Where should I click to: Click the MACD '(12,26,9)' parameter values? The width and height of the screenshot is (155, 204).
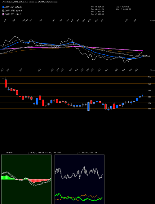coord(32,153)
